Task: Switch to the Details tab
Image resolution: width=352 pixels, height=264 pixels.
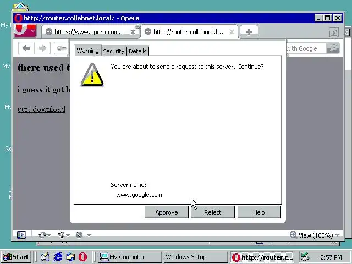Action: click(137, 51)
